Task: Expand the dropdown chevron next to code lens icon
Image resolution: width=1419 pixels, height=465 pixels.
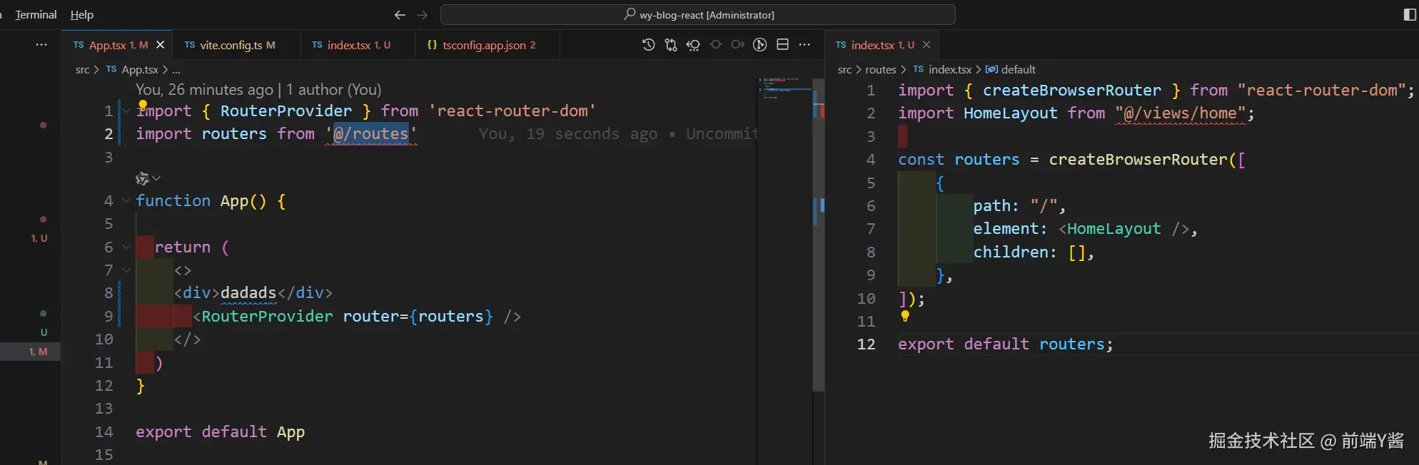Action: 156,178
